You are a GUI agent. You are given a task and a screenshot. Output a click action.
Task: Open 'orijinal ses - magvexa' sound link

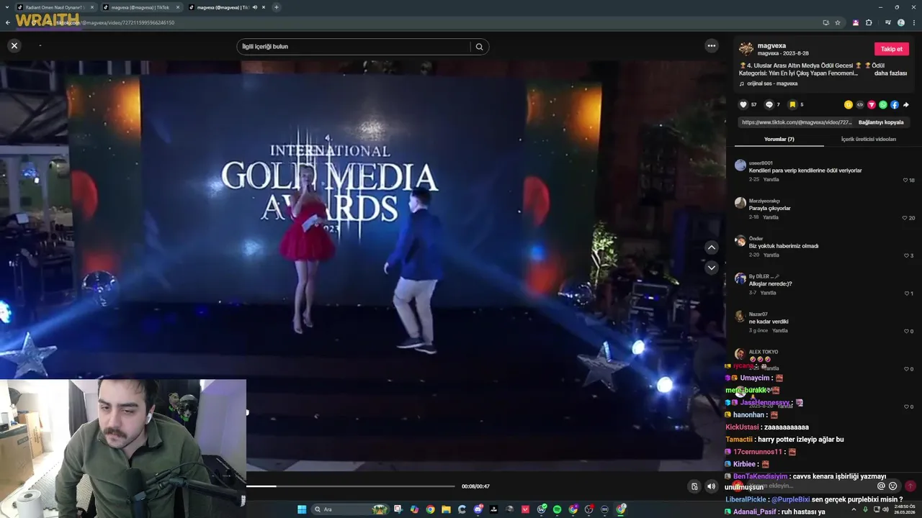[772, 83]
